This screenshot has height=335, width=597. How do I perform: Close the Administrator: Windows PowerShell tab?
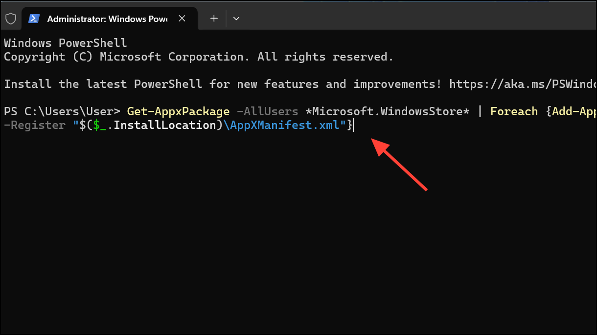(x=182, y=18)
